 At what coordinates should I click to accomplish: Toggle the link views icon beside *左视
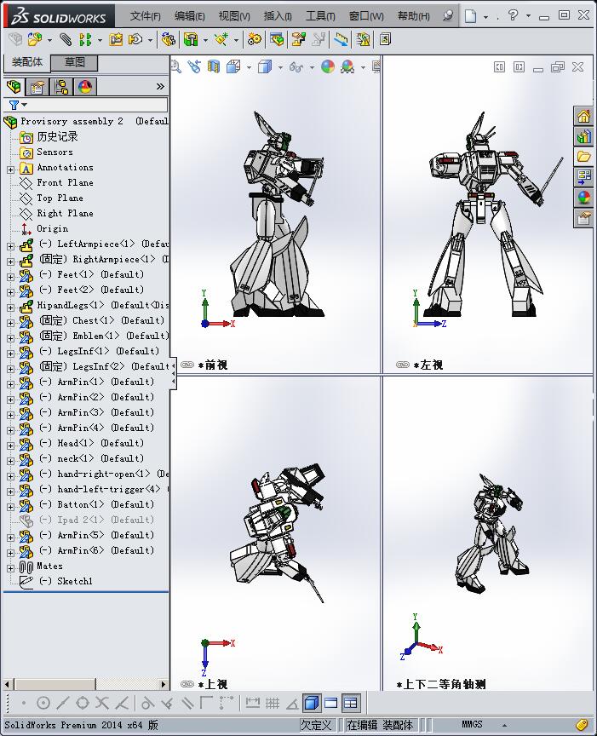pyautogui.click(x=403, y=365)
